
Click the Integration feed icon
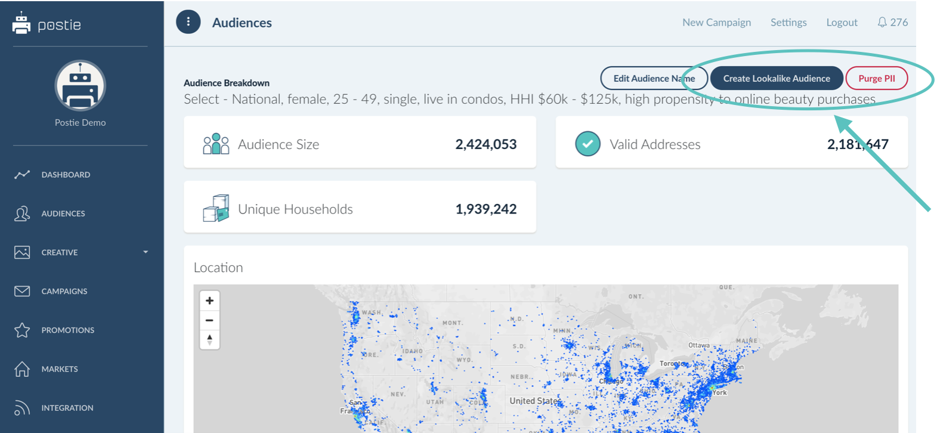tap(22, 408)
